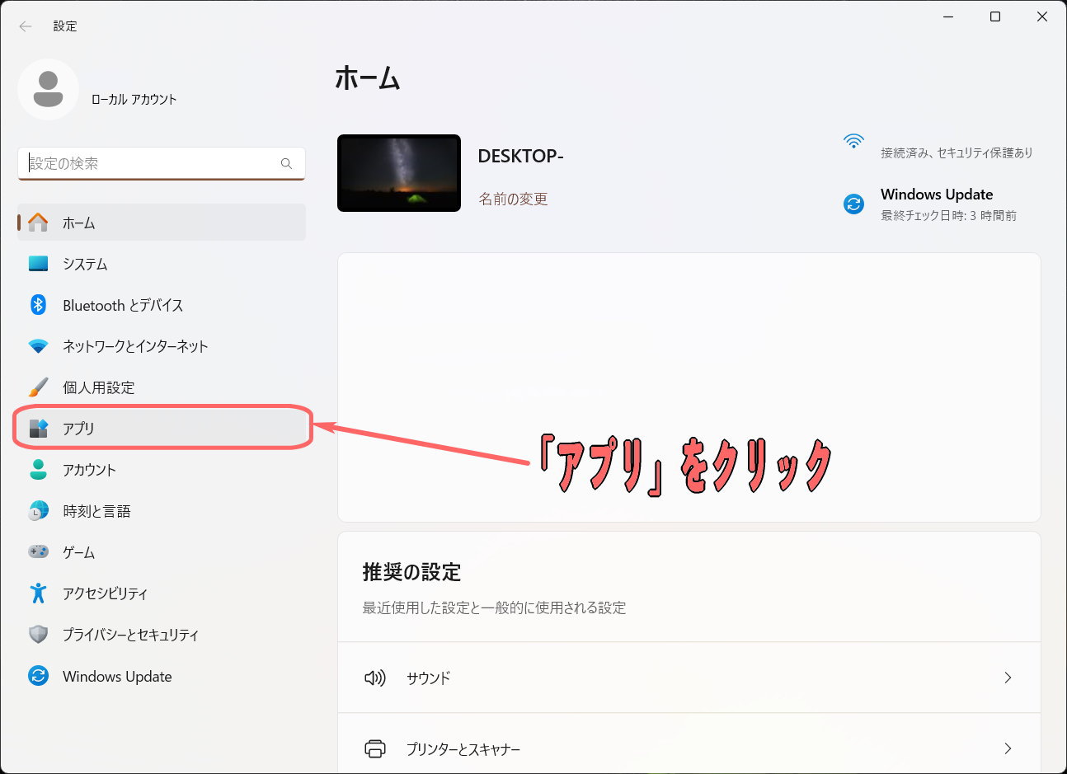Click the プライバシーとセキュリティ shield icon
1067x774 pixels.
38,635
